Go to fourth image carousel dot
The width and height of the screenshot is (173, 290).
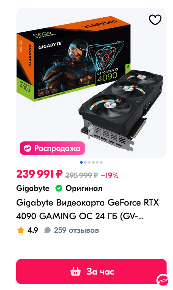click(93, 163)
